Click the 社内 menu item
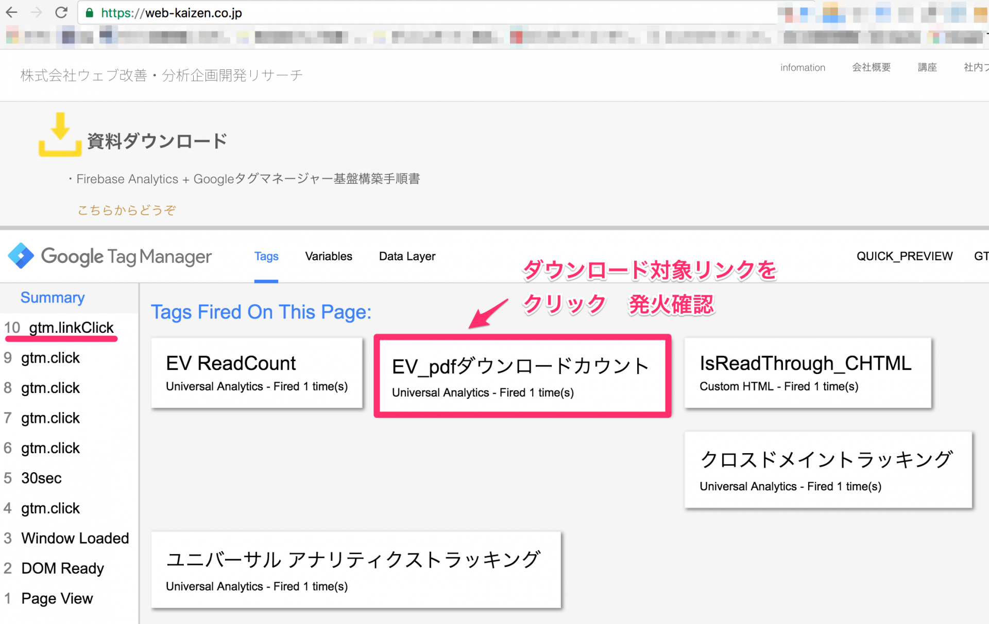989x624 pixels. [x=976, y=67]
